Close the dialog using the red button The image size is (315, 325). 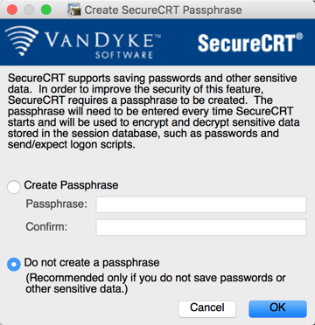click(x=12, y=10)
